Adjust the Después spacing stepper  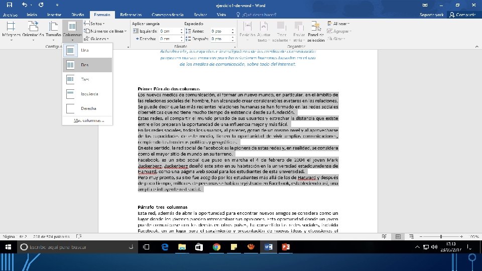pos(232,39)
